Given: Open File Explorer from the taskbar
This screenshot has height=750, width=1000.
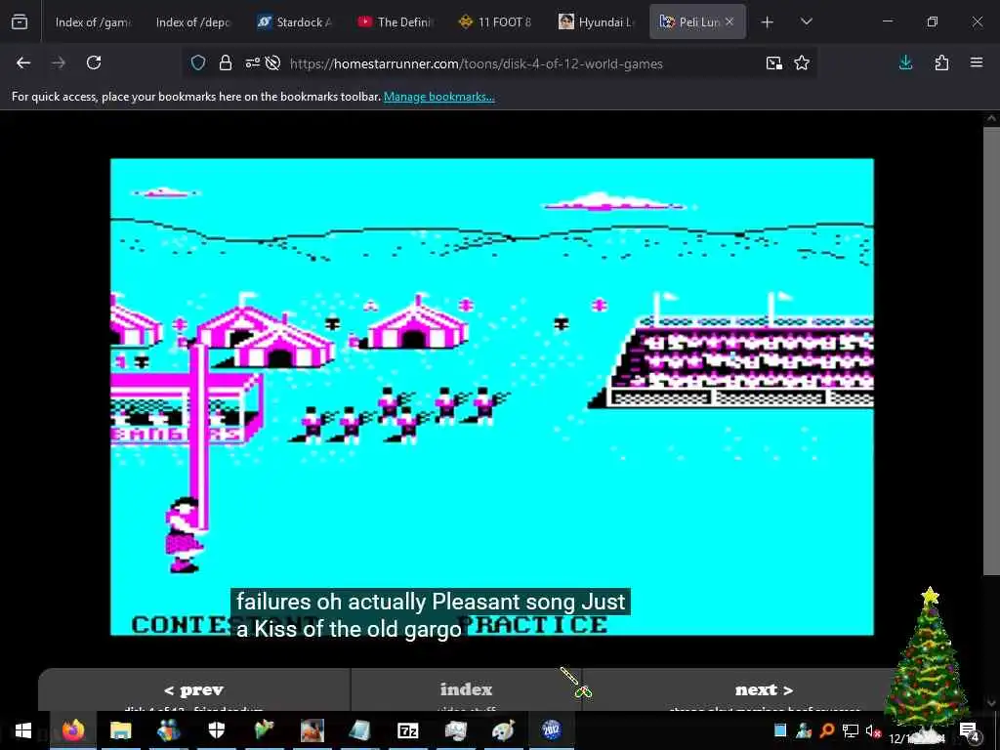Looking at the screenshot, I should 120,730.
